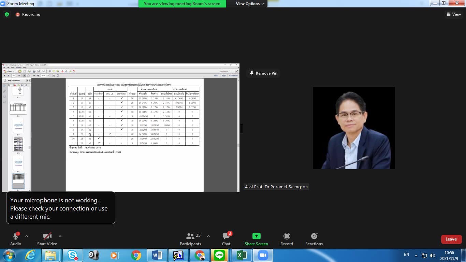This screenshot has width=466, height=262.
Task: Click the green encryption shield icon
Action: coord(7,14)
